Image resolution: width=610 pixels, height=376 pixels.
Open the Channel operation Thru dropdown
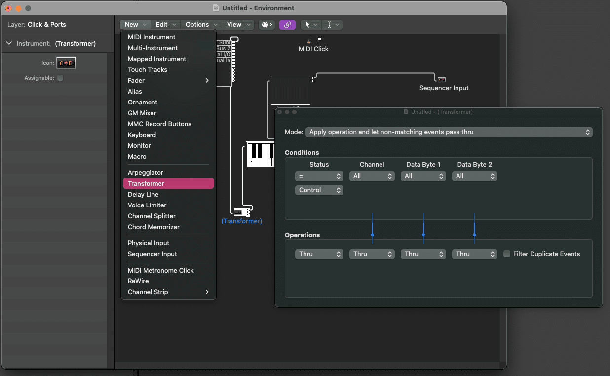[372, 254]
